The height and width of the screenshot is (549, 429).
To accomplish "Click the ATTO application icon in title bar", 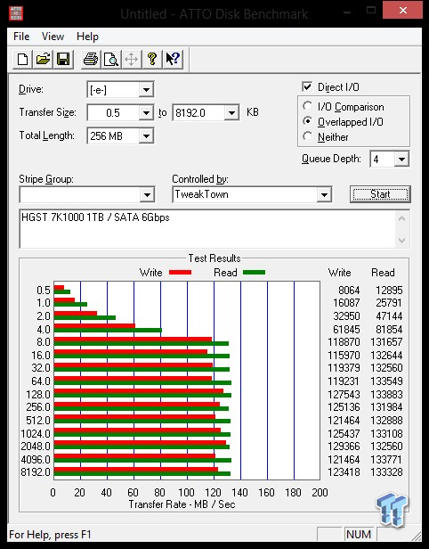I will point(16,13).
